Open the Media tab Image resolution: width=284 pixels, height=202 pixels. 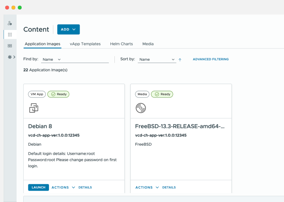pyautogui.click(x=148, y=44)
